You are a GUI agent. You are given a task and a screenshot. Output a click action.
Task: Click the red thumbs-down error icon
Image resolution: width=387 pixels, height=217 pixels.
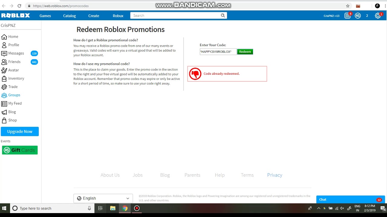195,74
